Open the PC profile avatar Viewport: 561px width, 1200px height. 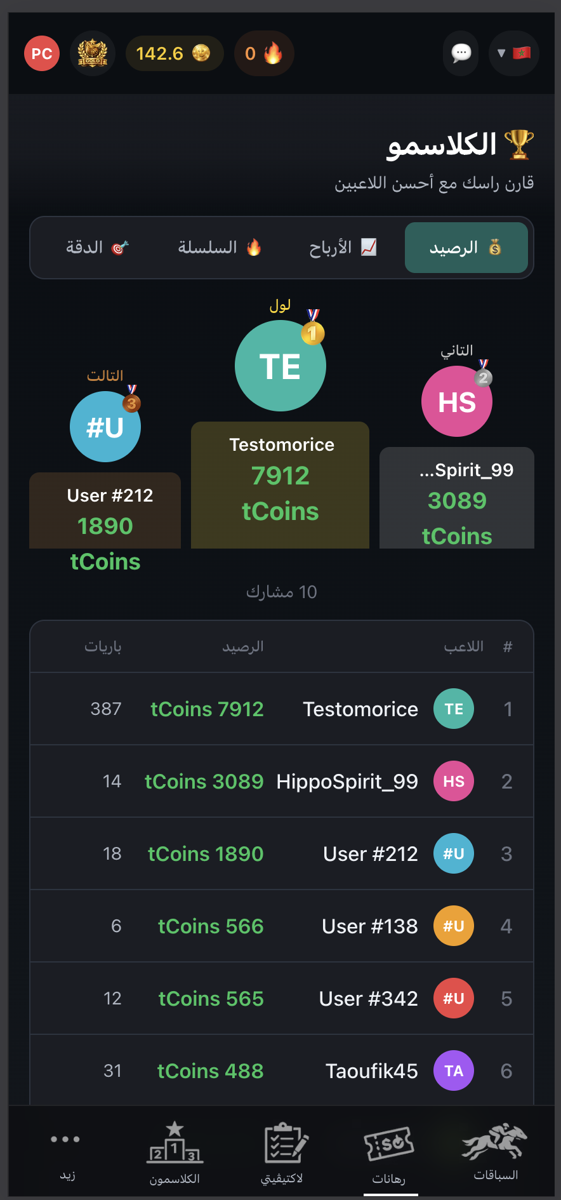tap(42, 53)
